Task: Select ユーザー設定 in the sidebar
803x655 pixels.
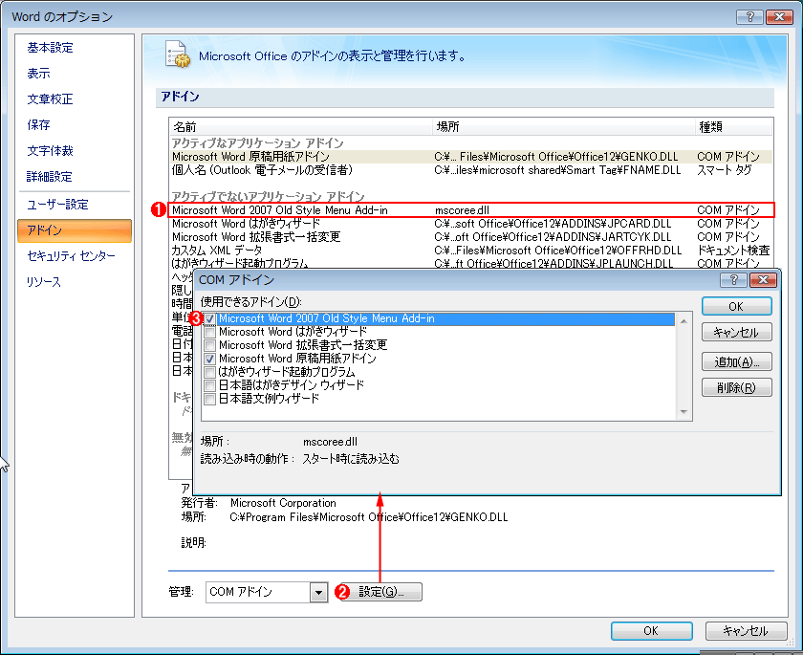Action: (x=58, y=205)
